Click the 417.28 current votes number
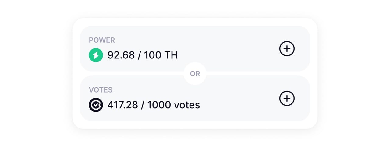Screen dimensions: 390x147 point(122,105)
